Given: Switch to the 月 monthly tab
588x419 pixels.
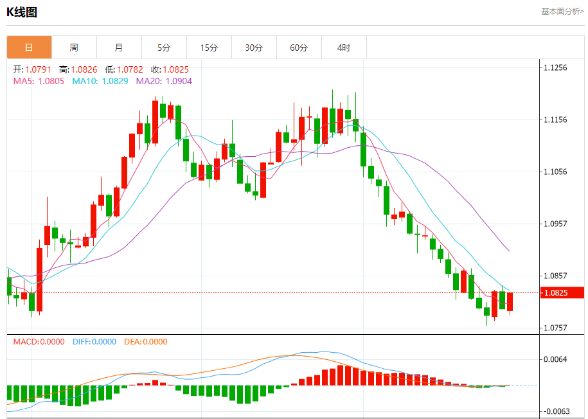Looking at the screenshot, I should (x=119, y=48).
